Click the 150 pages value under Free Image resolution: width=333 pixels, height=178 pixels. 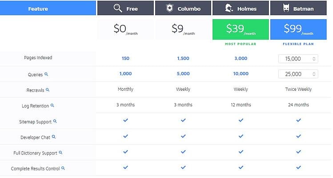(x=125, y=58)
